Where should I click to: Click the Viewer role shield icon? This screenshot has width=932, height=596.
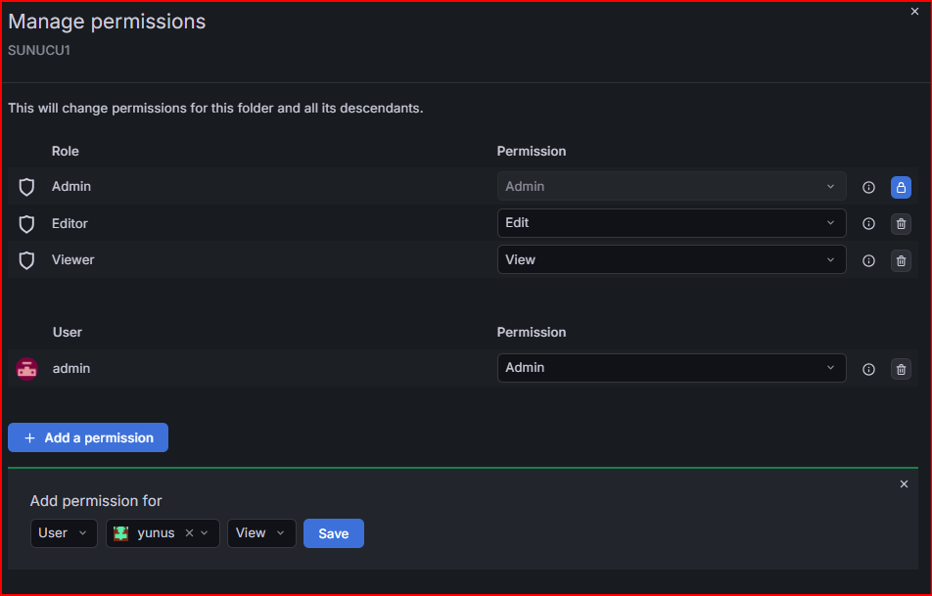tap(26, 260)
